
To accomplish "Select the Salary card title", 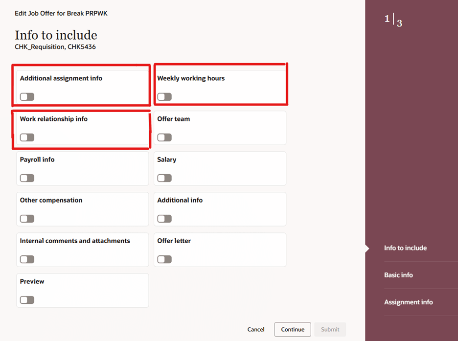I will [x=167, y=159].
